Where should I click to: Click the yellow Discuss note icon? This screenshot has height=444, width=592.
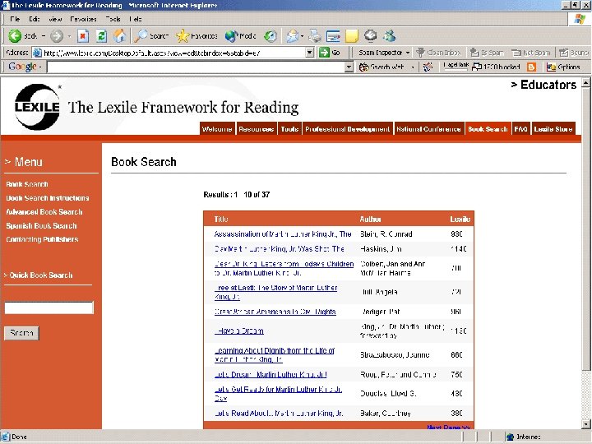click(x=352, y=36)
